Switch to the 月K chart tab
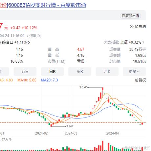The height and width of the screenshot is (151, 151). tap(107, 72)
